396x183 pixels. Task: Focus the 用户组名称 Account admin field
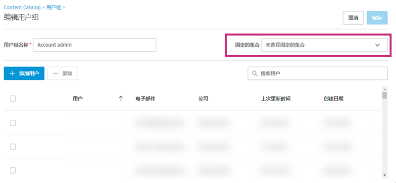click(95, 45)
